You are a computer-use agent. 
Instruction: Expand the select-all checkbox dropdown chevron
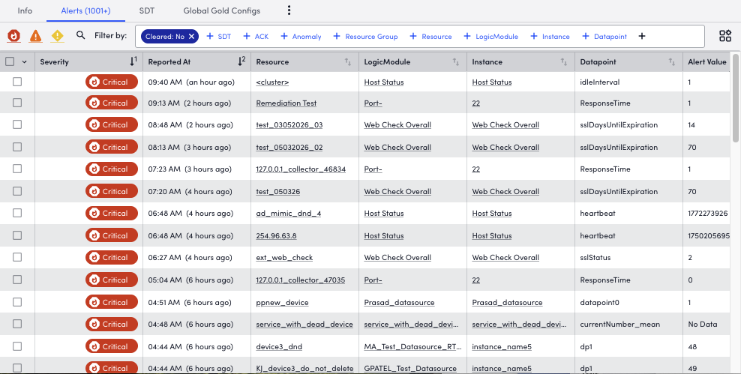(x=24, y=61)
